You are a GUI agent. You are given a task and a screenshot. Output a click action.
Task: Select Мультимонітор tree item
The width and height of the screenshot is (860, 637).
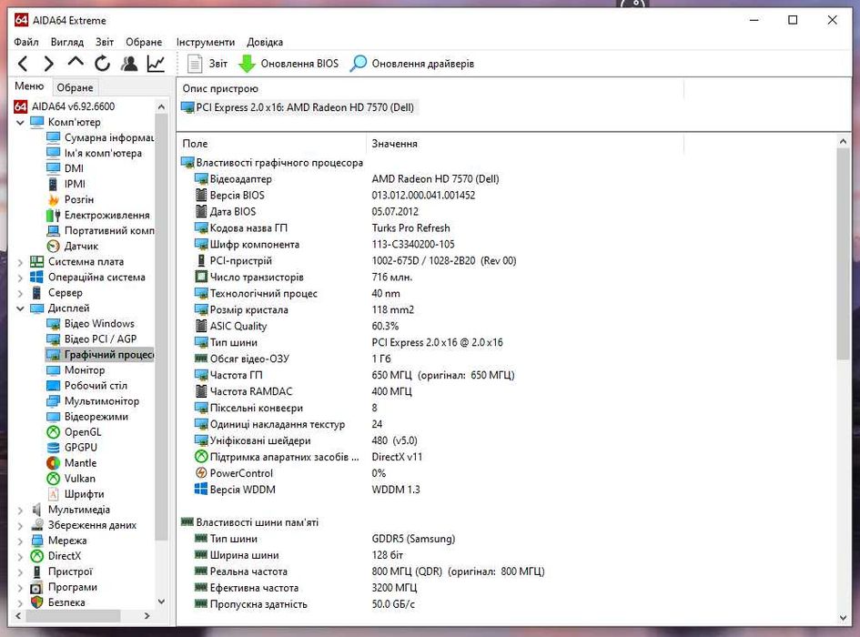tap(93, 401)
